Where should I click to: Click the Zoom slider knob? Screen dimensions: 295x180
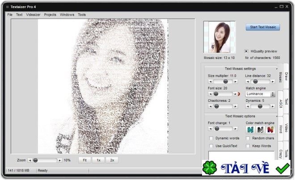35,160
